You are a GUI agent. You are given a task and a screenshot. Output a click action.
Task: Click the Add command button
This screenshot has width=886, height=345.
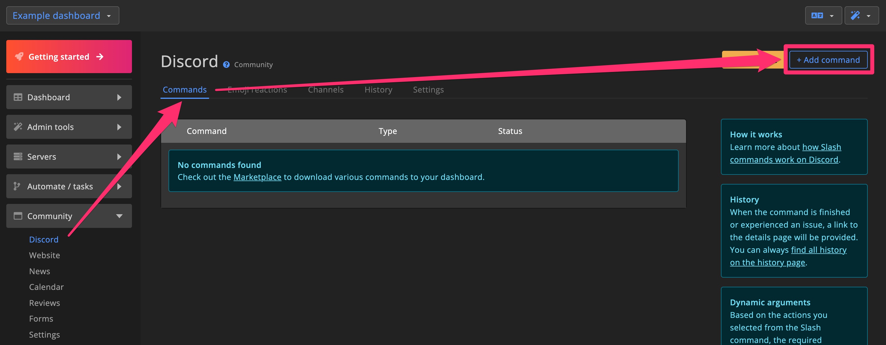(828, 59)
